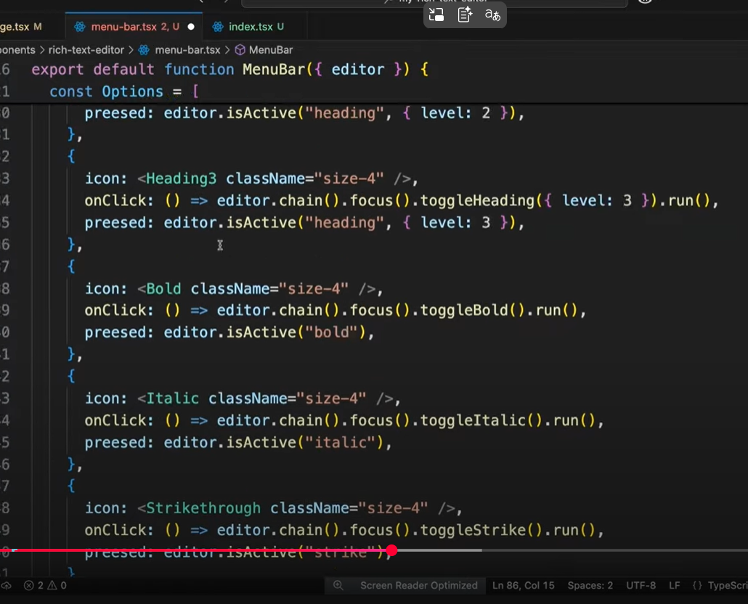Viewport: 748px width, 604px height.
Task: Click the red video progress scrubber handle
Action: point(392,550)
